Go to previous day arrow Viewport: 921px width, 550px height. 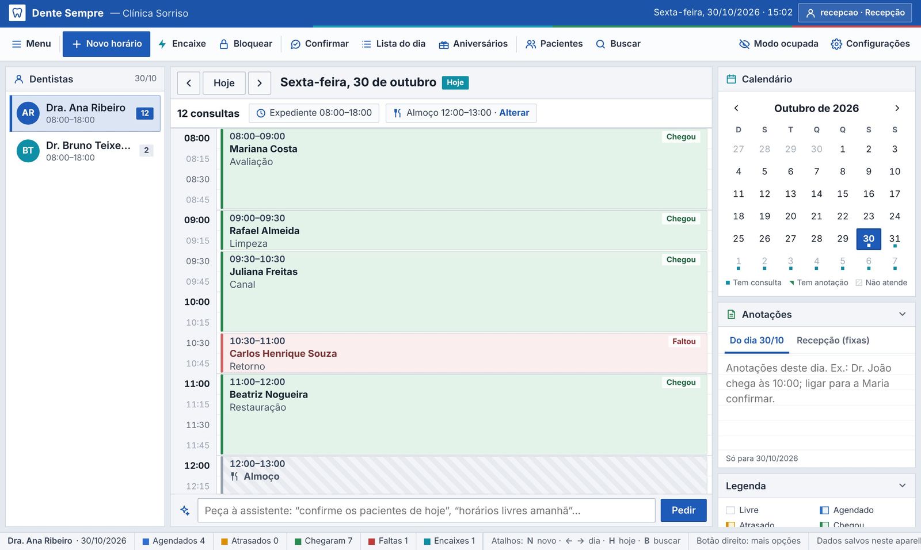click(189, 83)
